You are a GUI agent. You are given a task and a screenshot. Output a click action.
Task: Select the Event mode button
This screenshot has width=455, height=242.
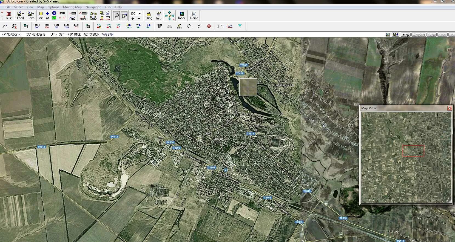pyautogui.click(x=432, y=35)
